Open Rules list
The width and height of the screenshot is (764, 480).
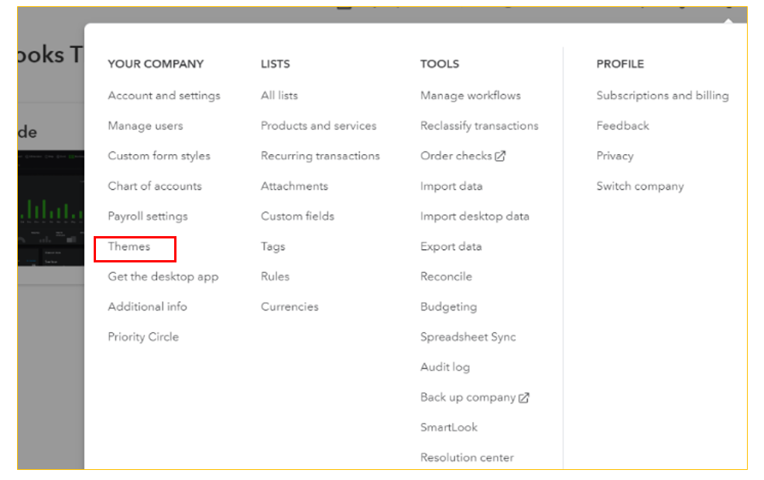point(275,277)
